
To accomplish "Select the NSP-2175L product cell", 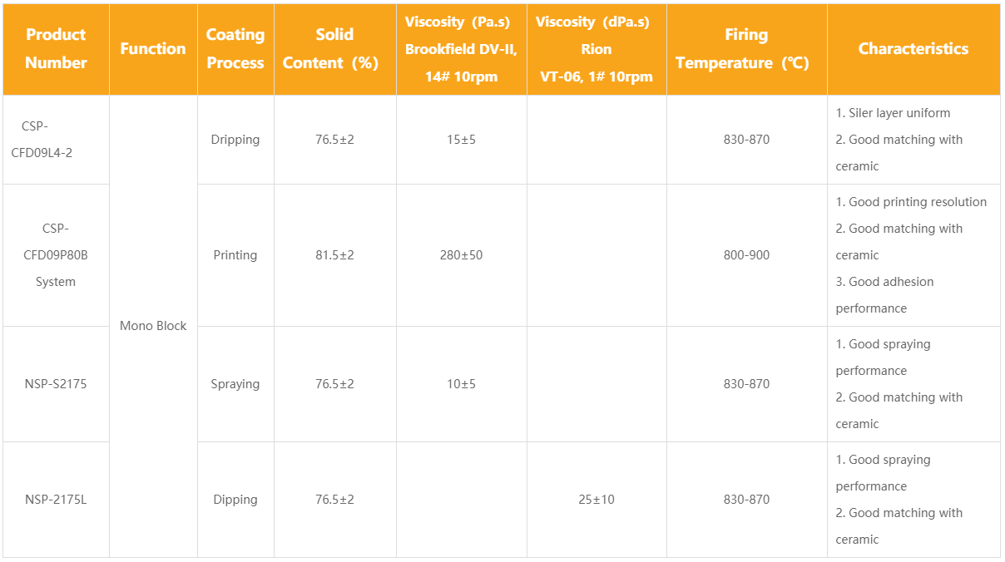I will tap(56, 500).
